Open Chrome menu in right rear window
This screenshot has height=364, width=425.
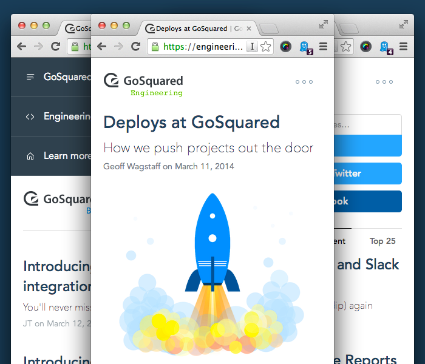click(x=403, y=47)
